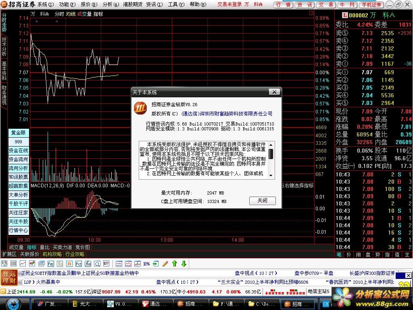The width and height of the screenshot is (413, 310).
Task: Open the 关联报价 bottom tab
Action: point(29,254)
